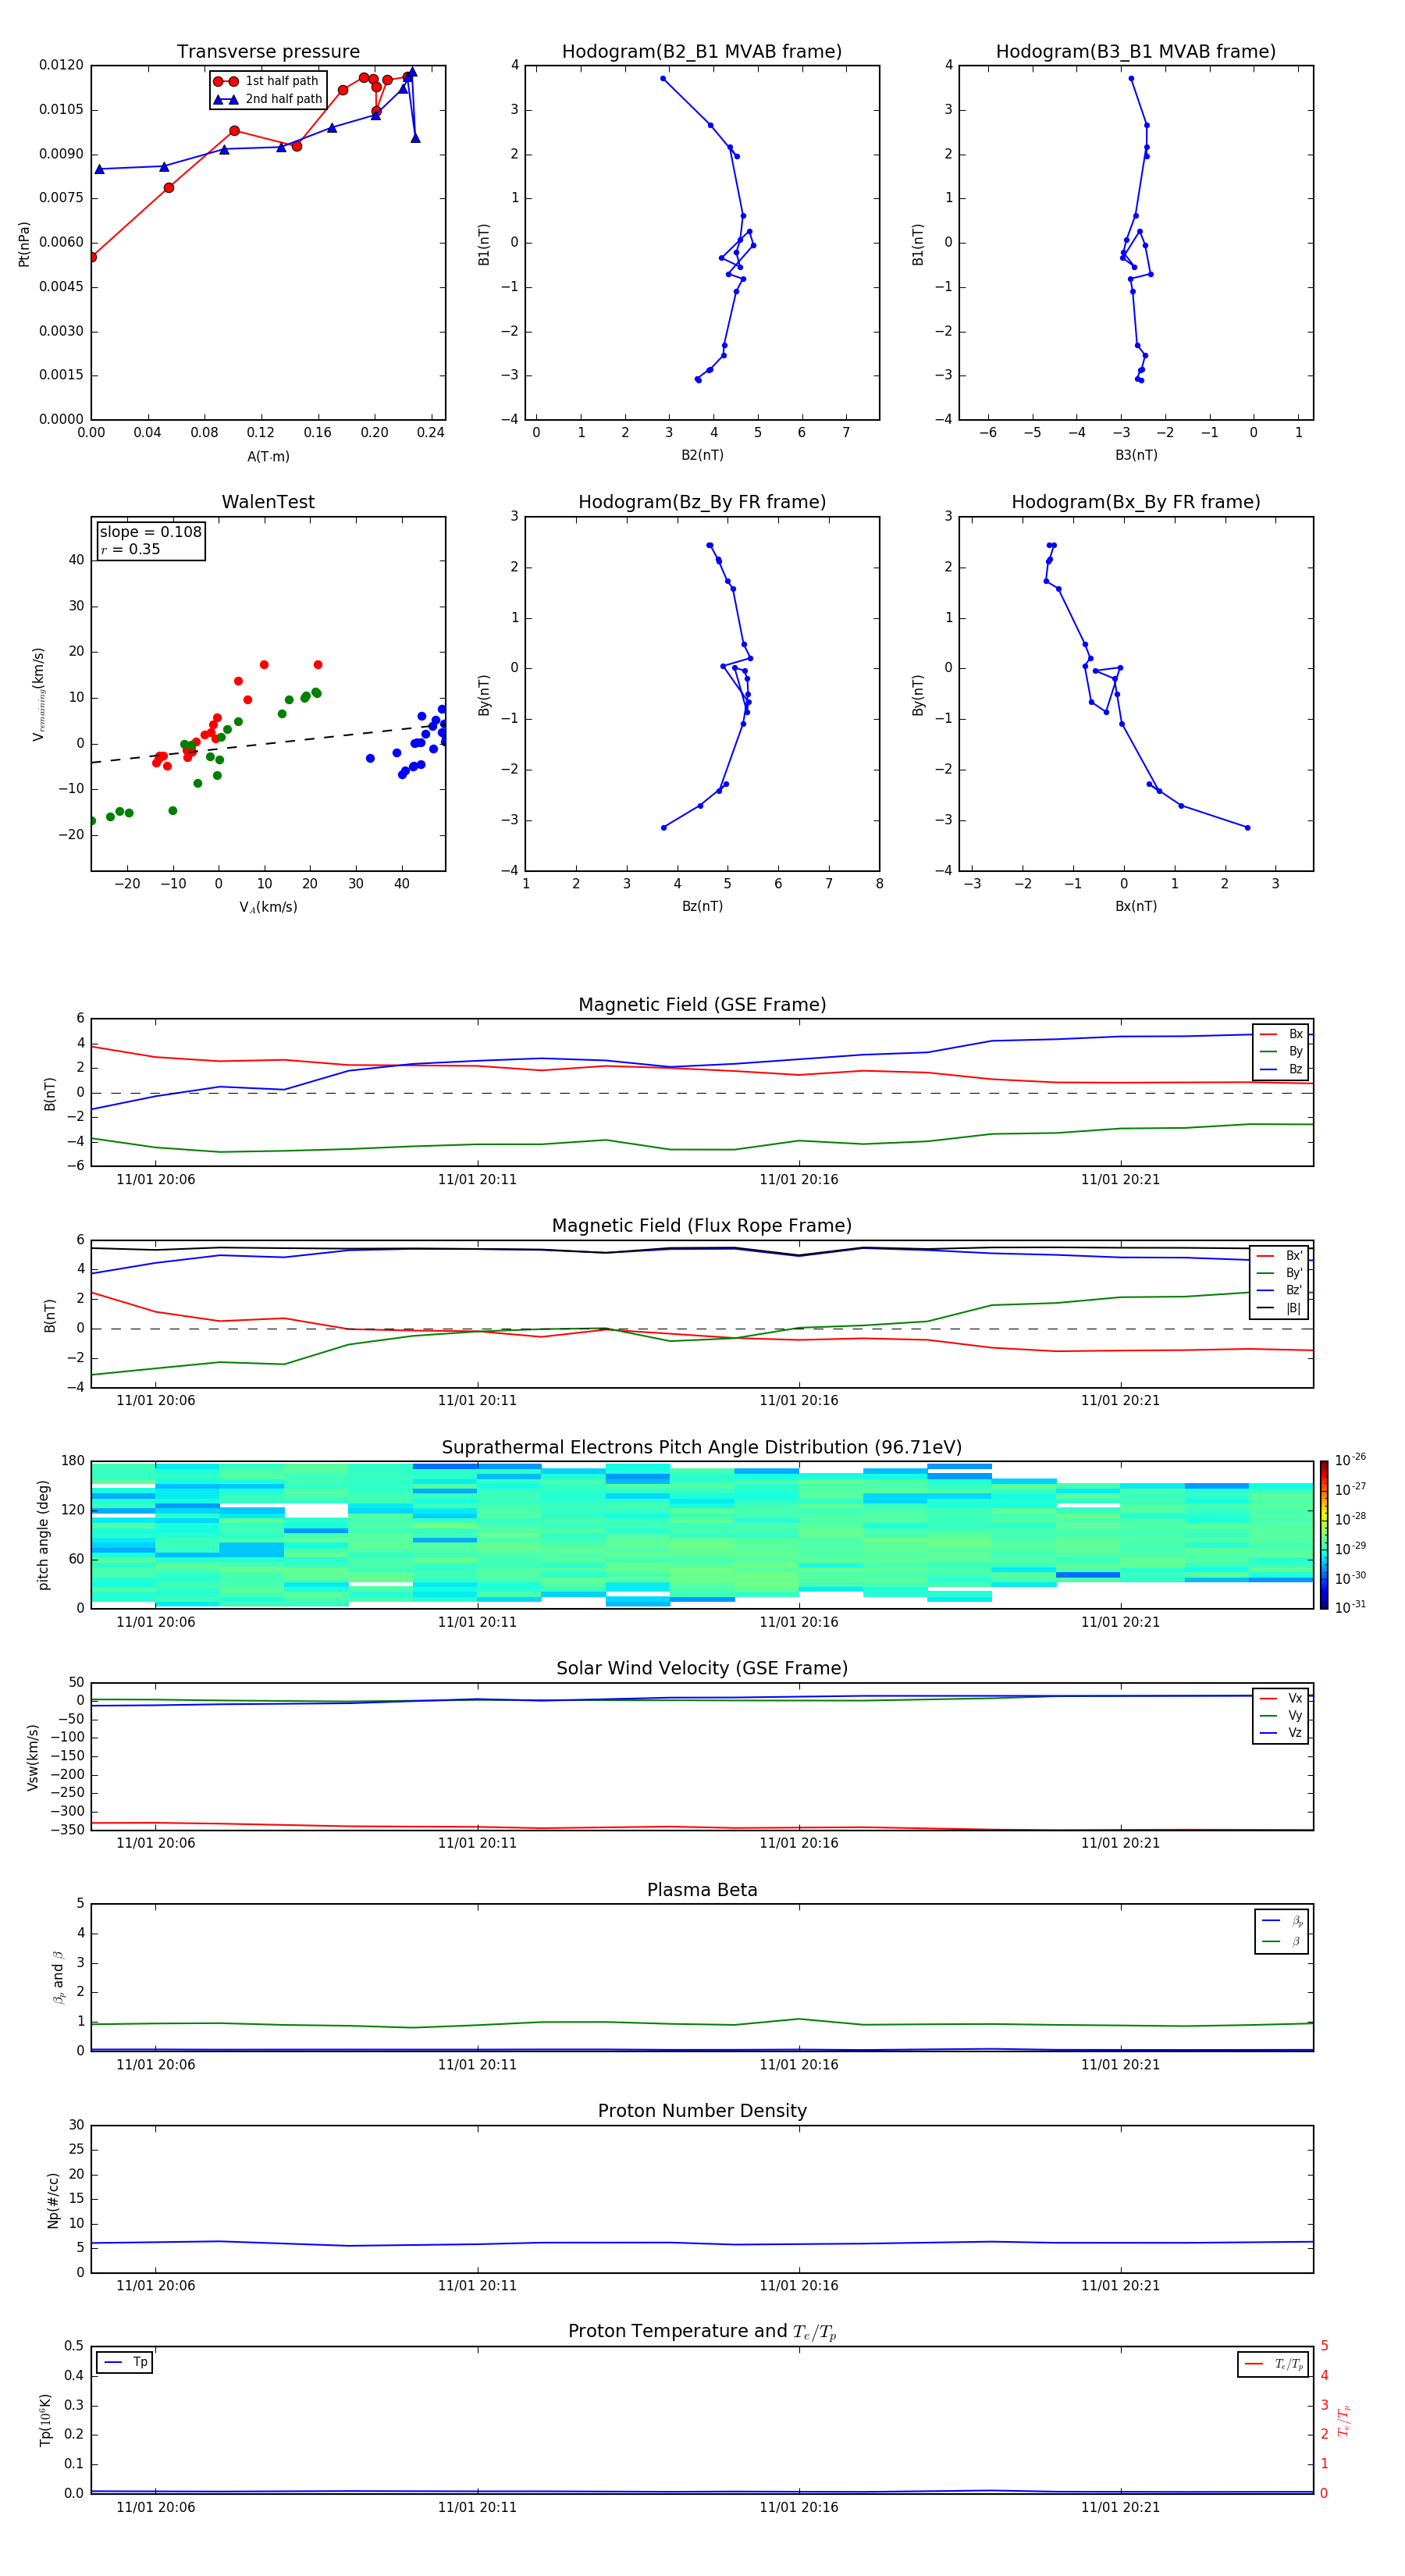Click the 'Hodogram(Bx_By FR frame)' title
The width and height of the screenshot is (1405, 2576).
(x=1136, y=502)
